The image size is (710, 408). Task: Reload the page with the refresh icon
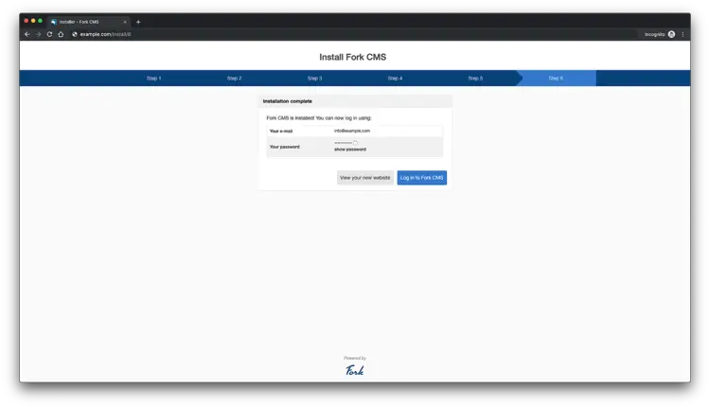(49, 34)
